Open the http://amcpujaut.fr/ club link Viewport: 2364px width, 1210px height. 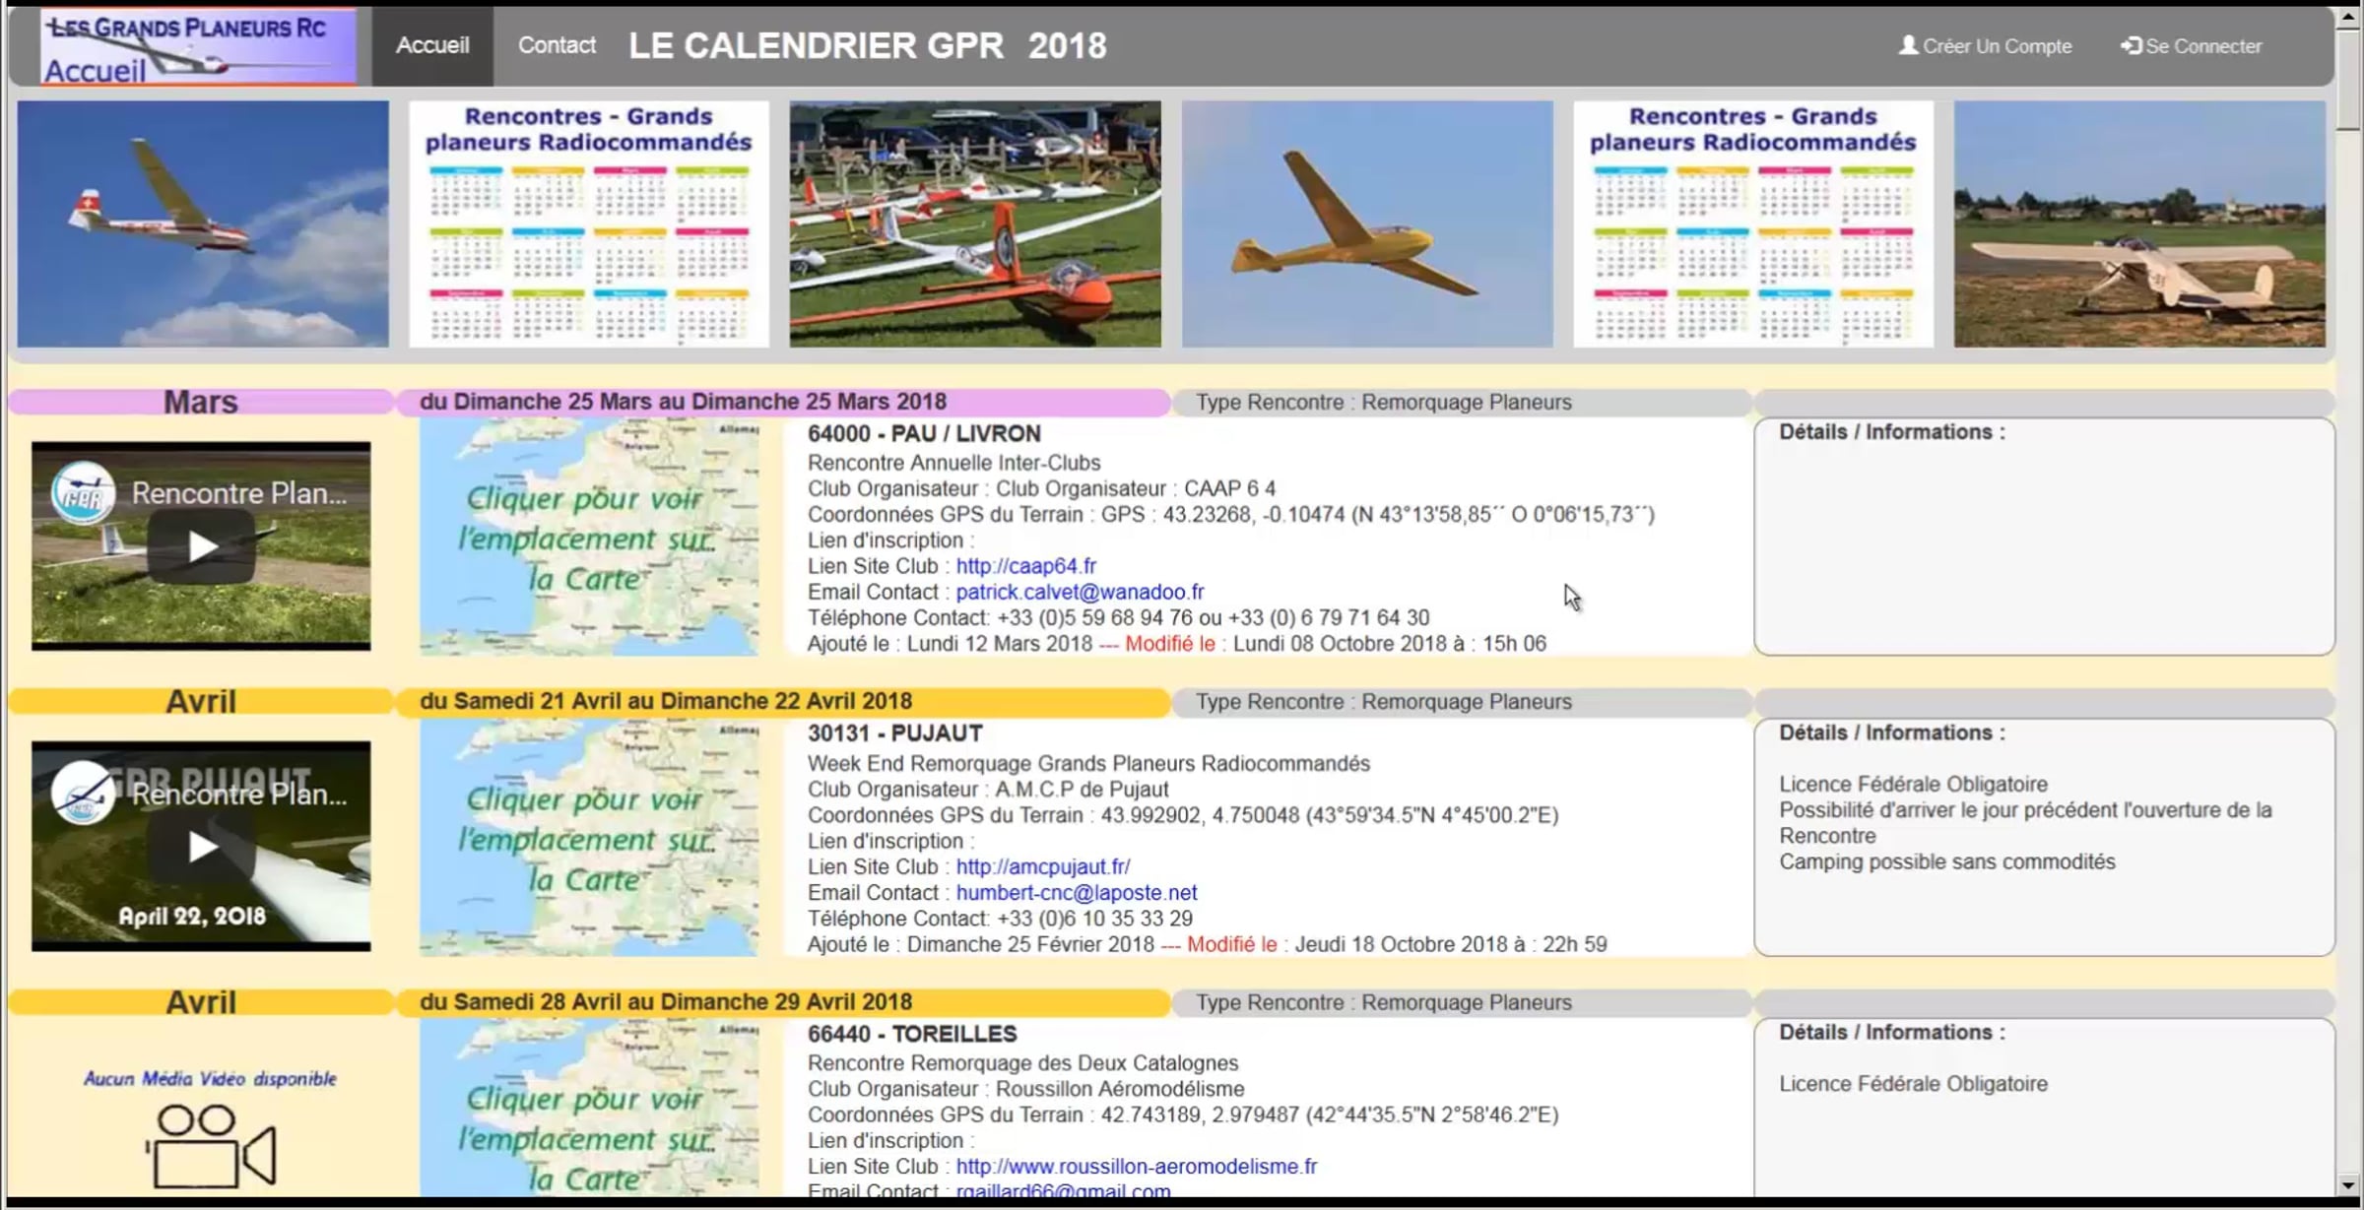[1043, 866]
